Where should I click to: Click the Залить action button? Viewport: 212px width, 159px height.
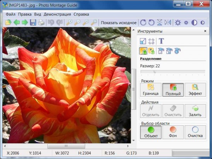[195, 111]
